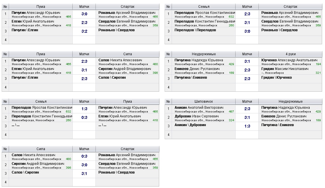Open 3:0 doubles score in Семья–Спартак table
The image size is (325, 188).
click(247, 31)
